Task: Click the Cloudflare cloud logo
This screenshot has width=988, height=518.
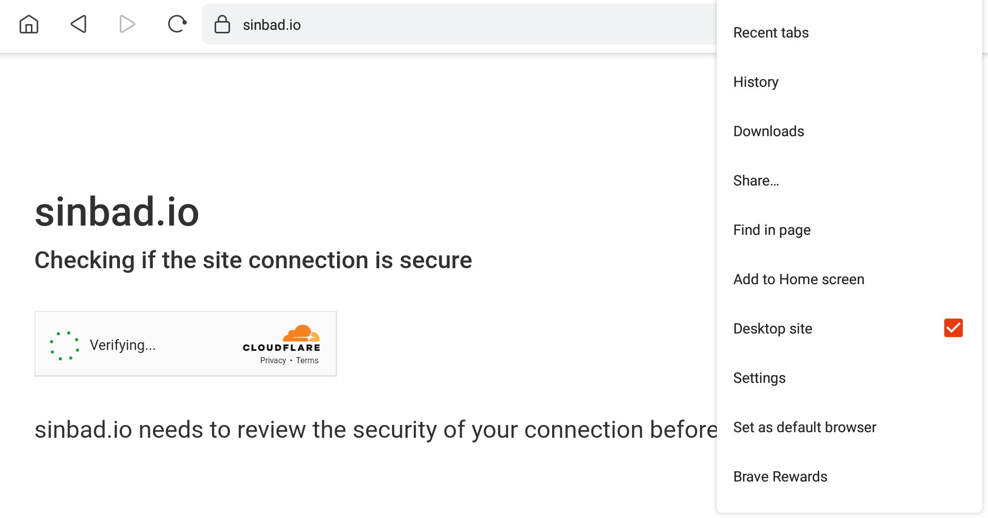Action: click(x=302, y=333)
